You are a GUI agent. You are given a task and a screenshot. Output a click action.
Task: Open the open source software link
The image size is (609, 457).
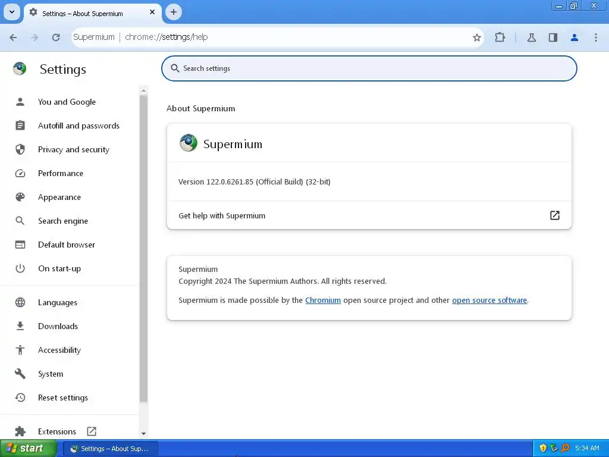pyautogui.click(x=489, y=301)
